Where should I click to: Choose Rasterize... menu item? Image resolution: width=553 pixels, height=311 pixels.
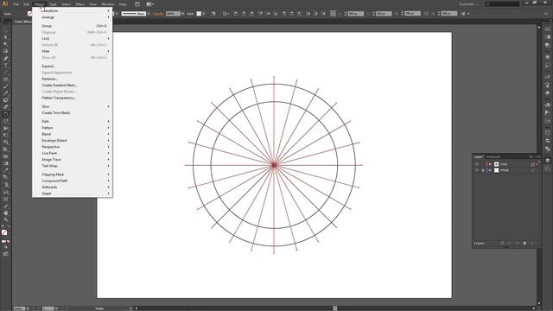(x=73, y=79)
